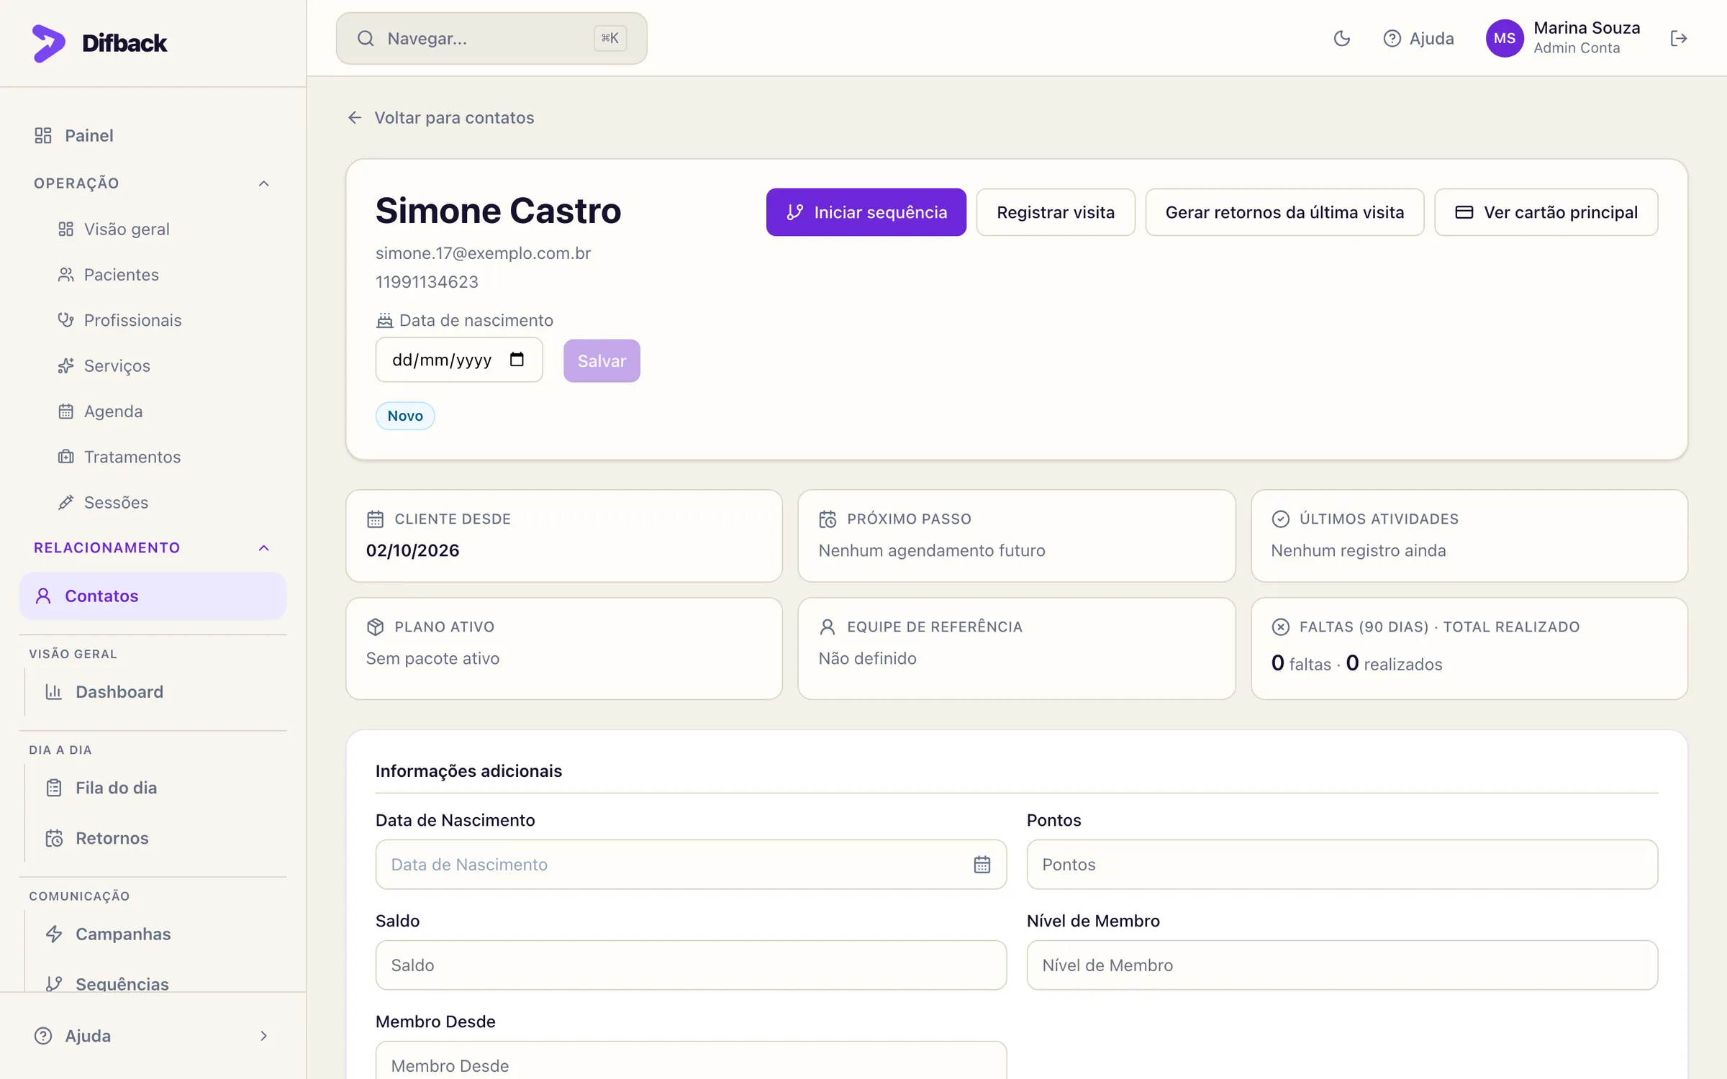Screen dimensions: 1727x1079
Task: Click the Novo status badge
Action: click(405, 416)
